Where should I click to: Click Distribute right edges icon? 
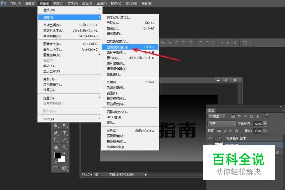coord(234,43)
